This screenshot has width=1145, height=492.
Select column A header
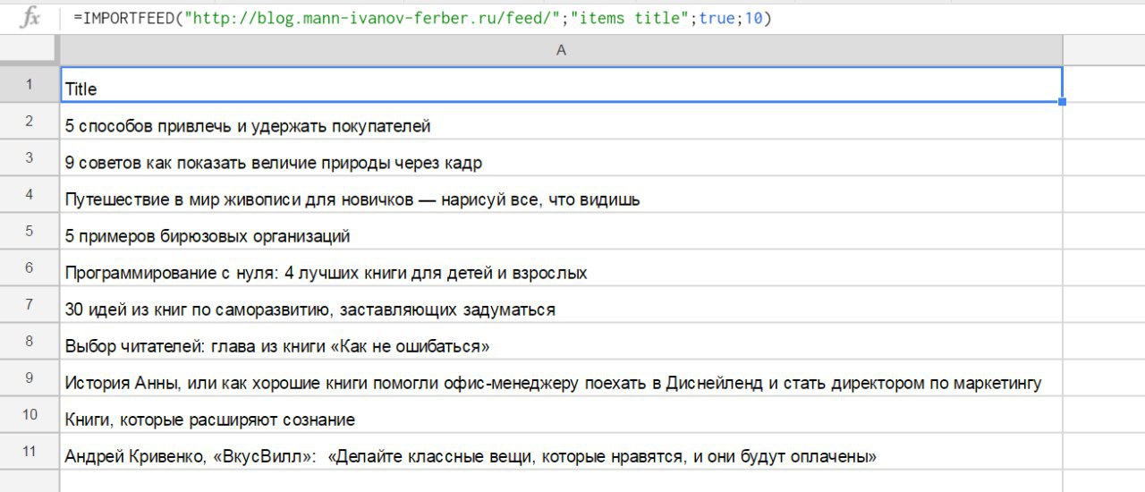[562, 50]
